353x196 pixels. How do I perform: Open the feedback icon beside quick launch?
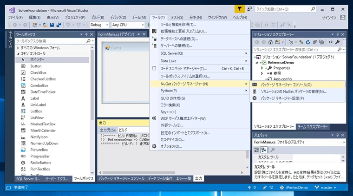[x=249, y=9]
